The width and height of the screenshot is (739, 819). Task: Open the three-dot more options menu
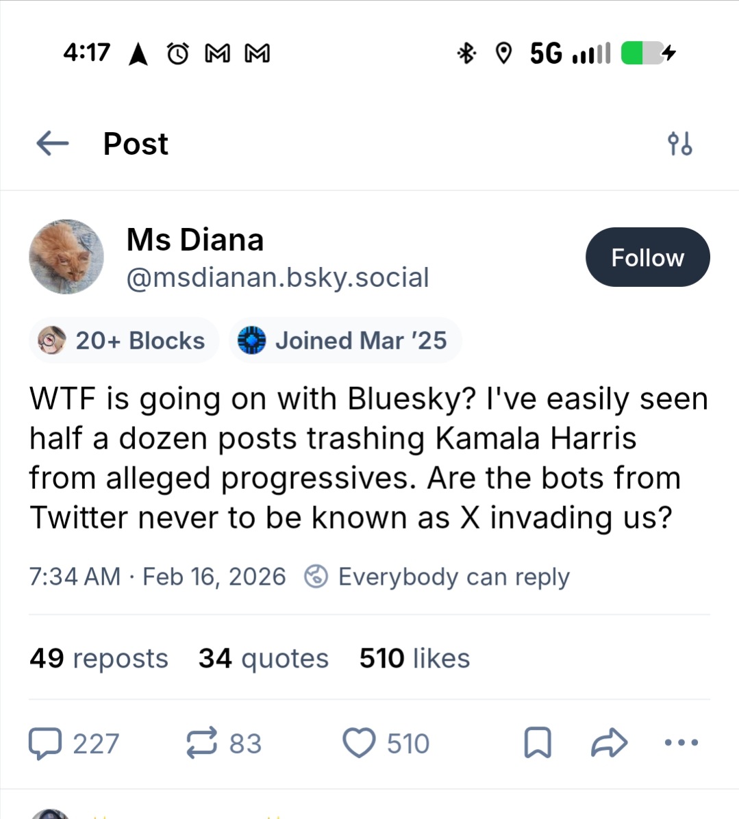click(681, 742)
